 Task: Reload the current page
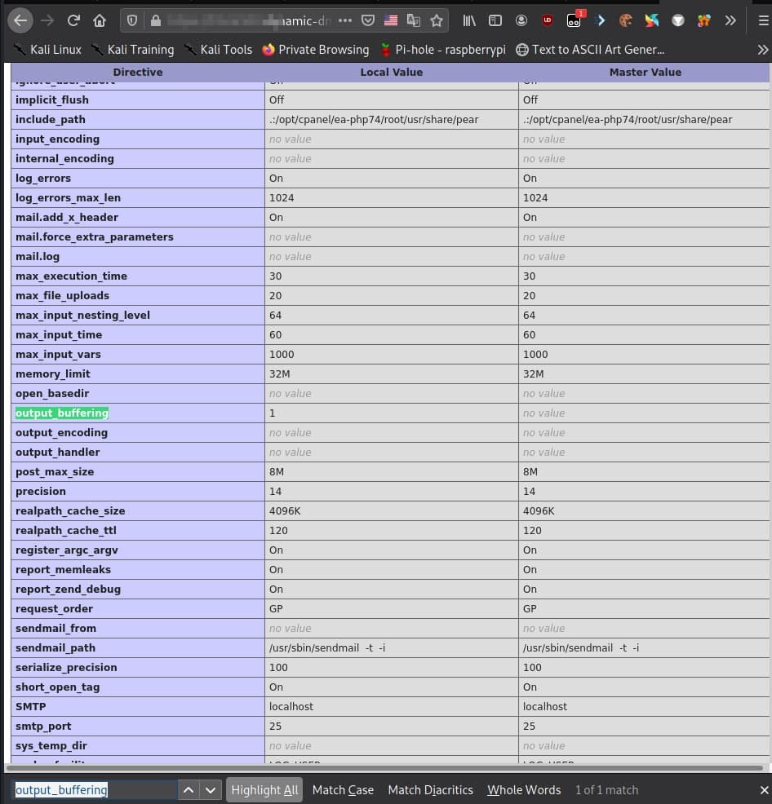(73, 20)
